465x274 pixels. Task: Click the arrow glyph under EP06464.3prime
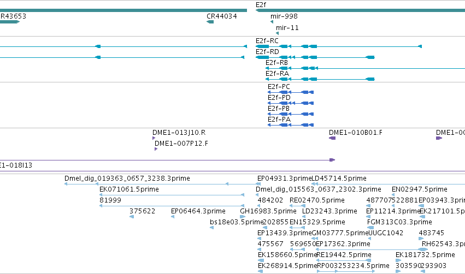[x=173, y=217]
